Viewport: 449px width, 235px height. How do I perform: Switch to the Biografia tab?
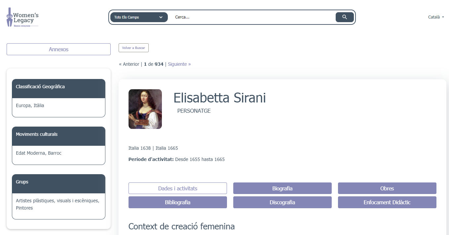(282, 188)
